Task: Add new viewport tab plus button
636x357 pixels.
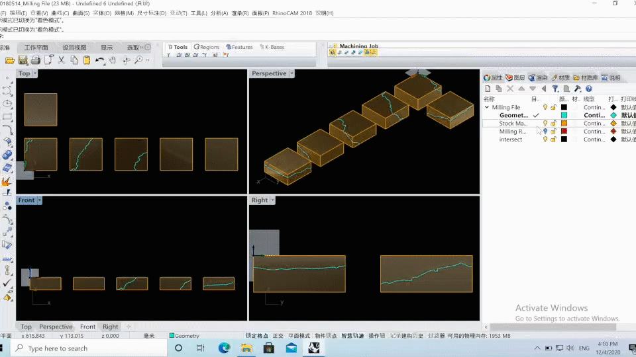Action: (129, 327)
